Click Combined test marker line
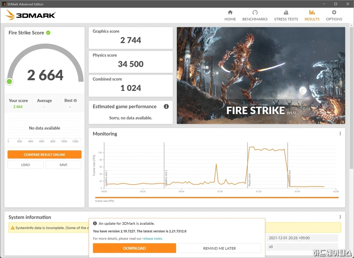The height and width of the screenshot is (258, 354). click(x=288, y=165)
